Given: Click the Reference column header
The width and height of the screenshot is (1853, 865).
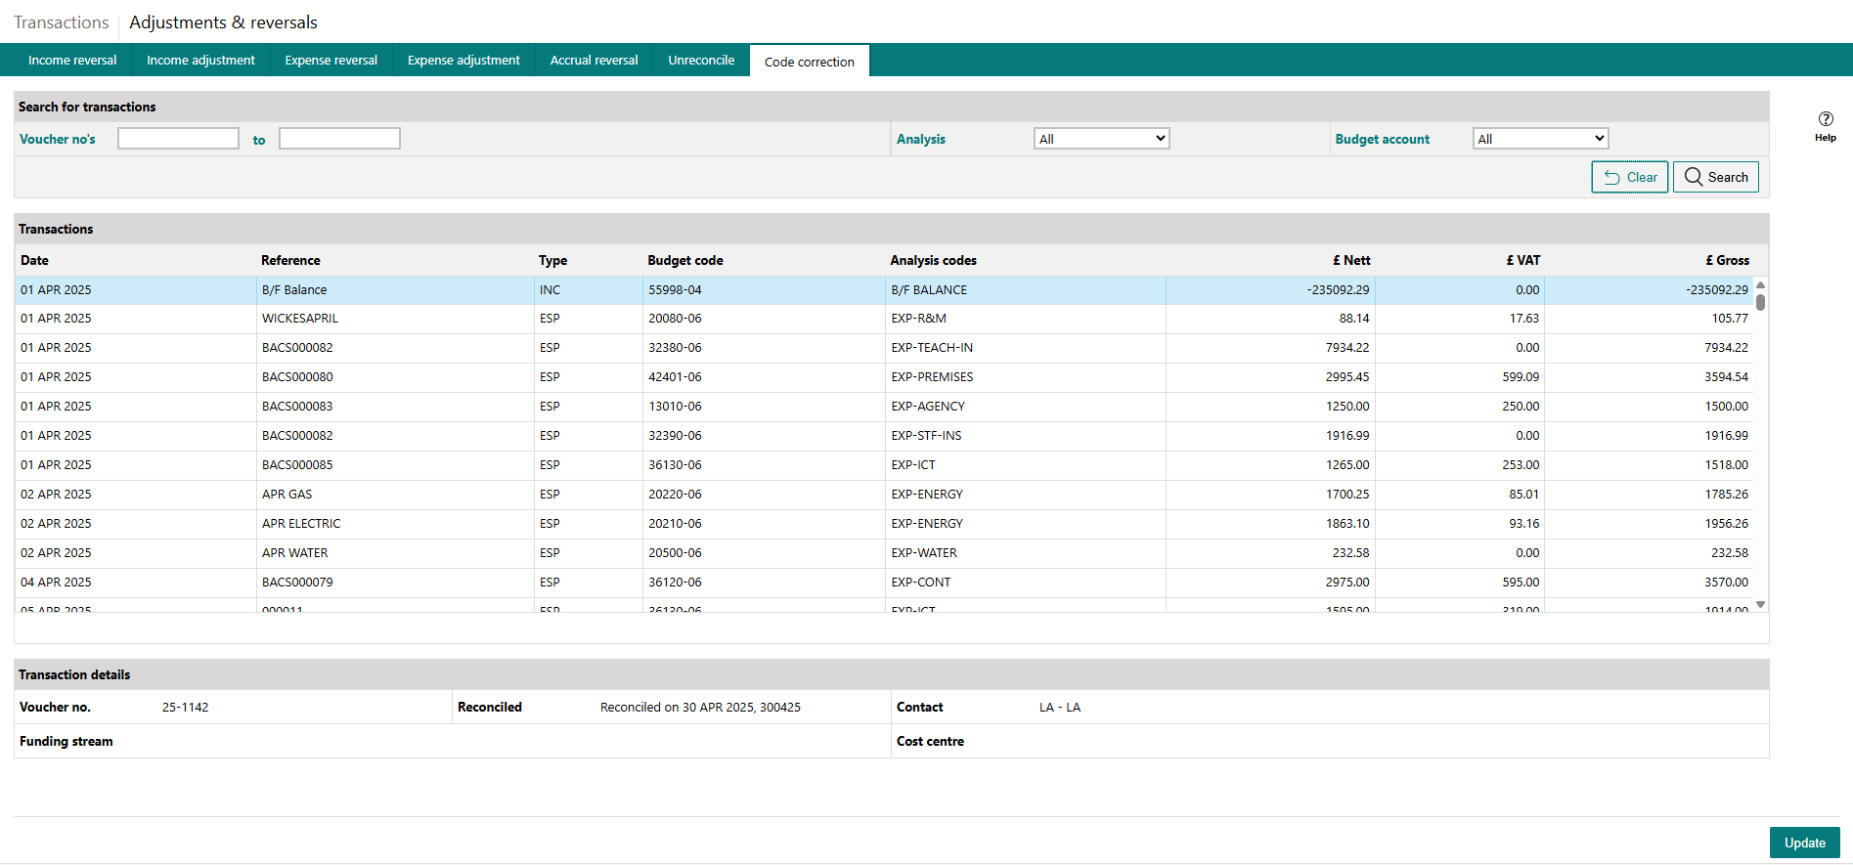Looking at the screenshot, I should 290,260.
